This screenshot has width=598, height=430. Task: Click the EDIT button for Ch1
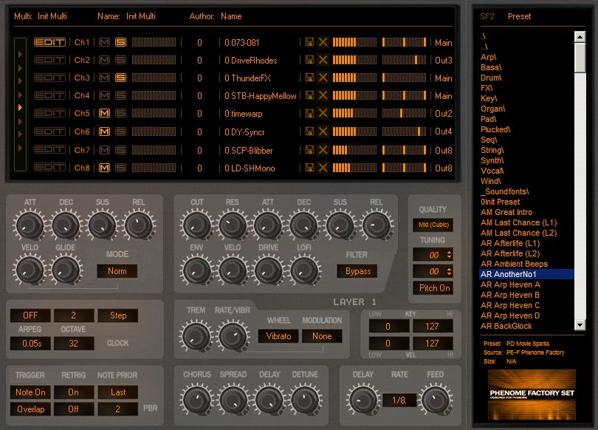point(49,42)
